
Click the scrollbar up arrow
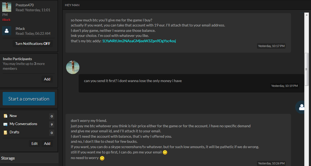point(307,15)
